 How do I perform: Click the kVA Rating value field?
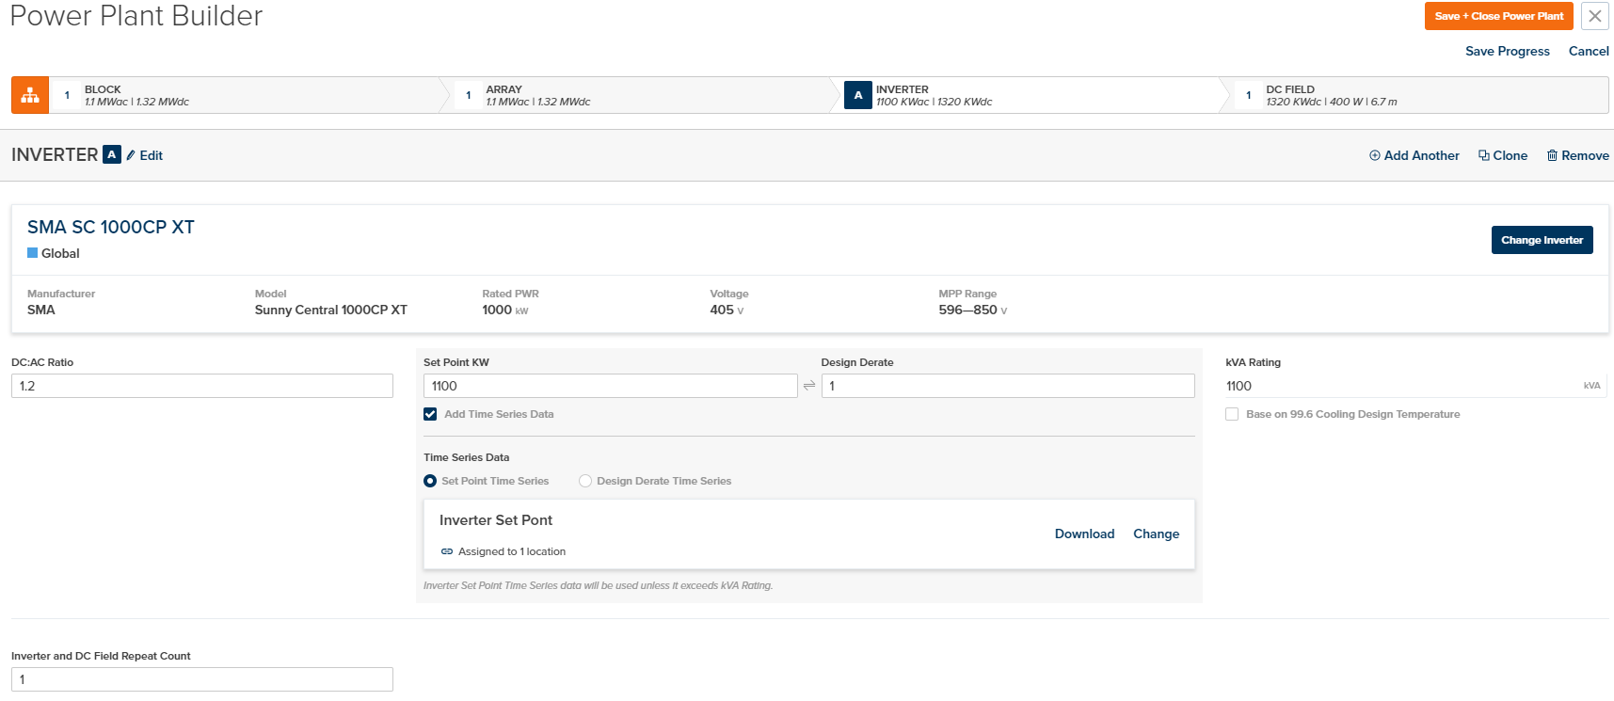click(x=1415, y=386)
